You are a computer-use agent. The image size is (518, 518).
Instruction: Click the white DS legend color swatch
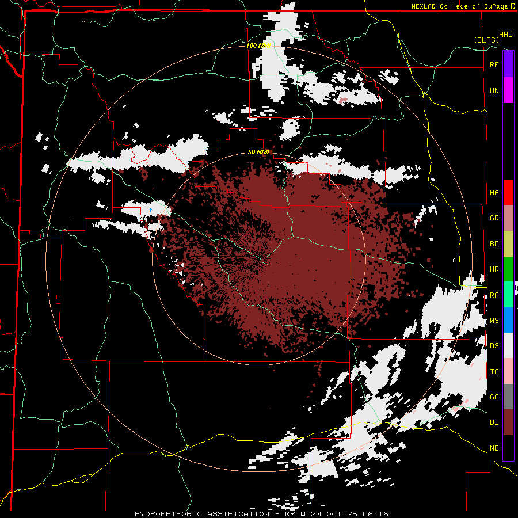pos(508,345)
